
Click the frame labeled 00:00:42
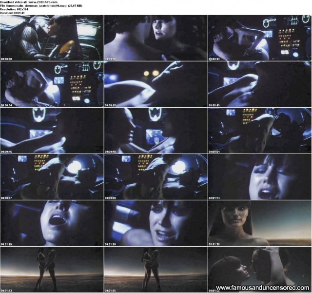coord(156,84)
